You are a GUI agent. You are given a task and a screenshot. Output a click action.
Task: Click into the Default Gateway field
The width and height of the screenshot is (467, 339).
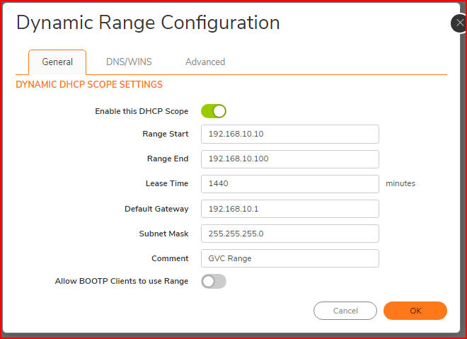click(290, 209)
